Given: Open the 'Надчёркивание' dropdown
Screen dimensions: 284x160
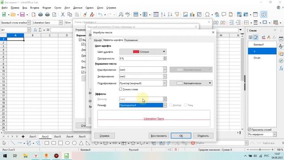Looking at the screenshot, I should tap(143, 70).
